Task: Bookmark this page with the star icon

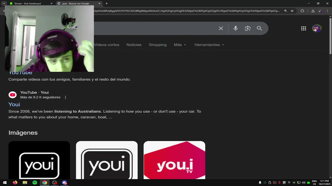Action: (292, 11)
